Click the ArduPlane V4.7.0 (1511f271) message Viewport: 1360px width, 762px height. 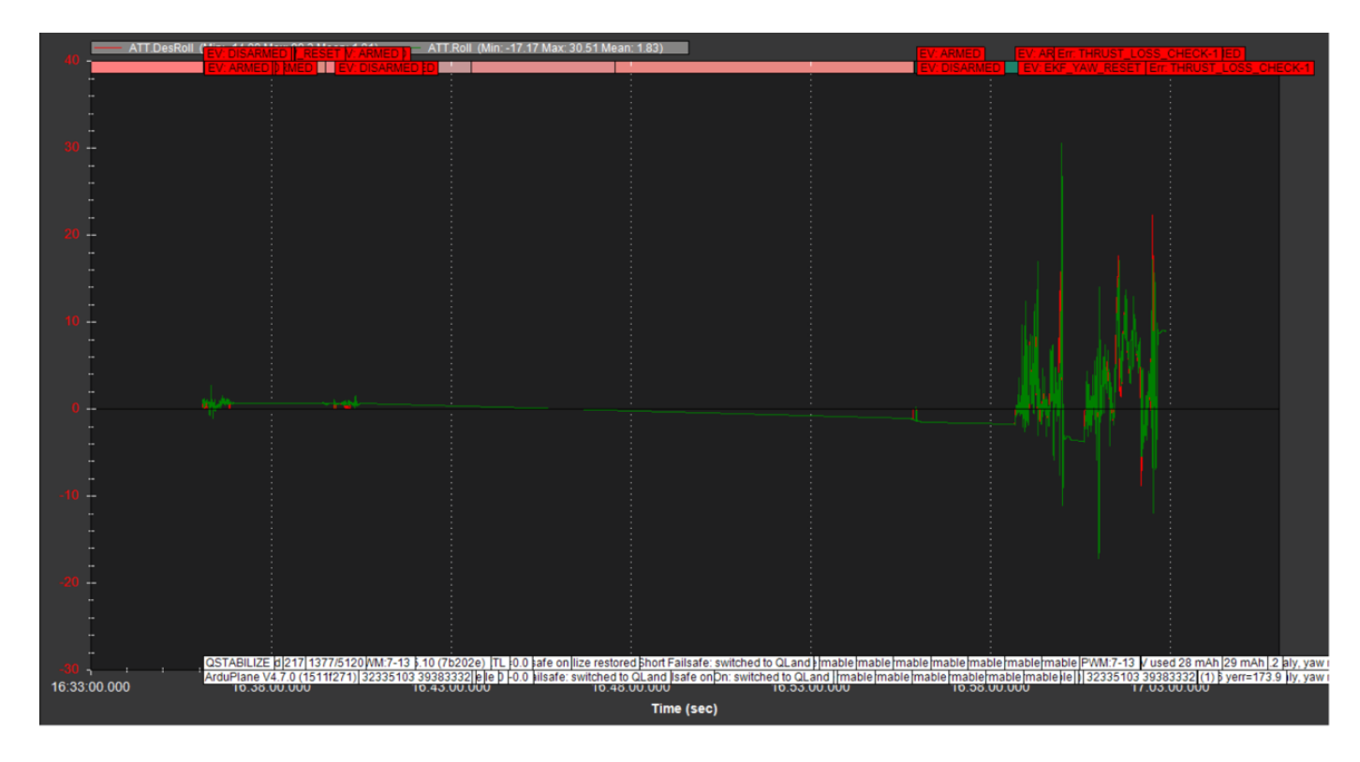tap(279, 677)
